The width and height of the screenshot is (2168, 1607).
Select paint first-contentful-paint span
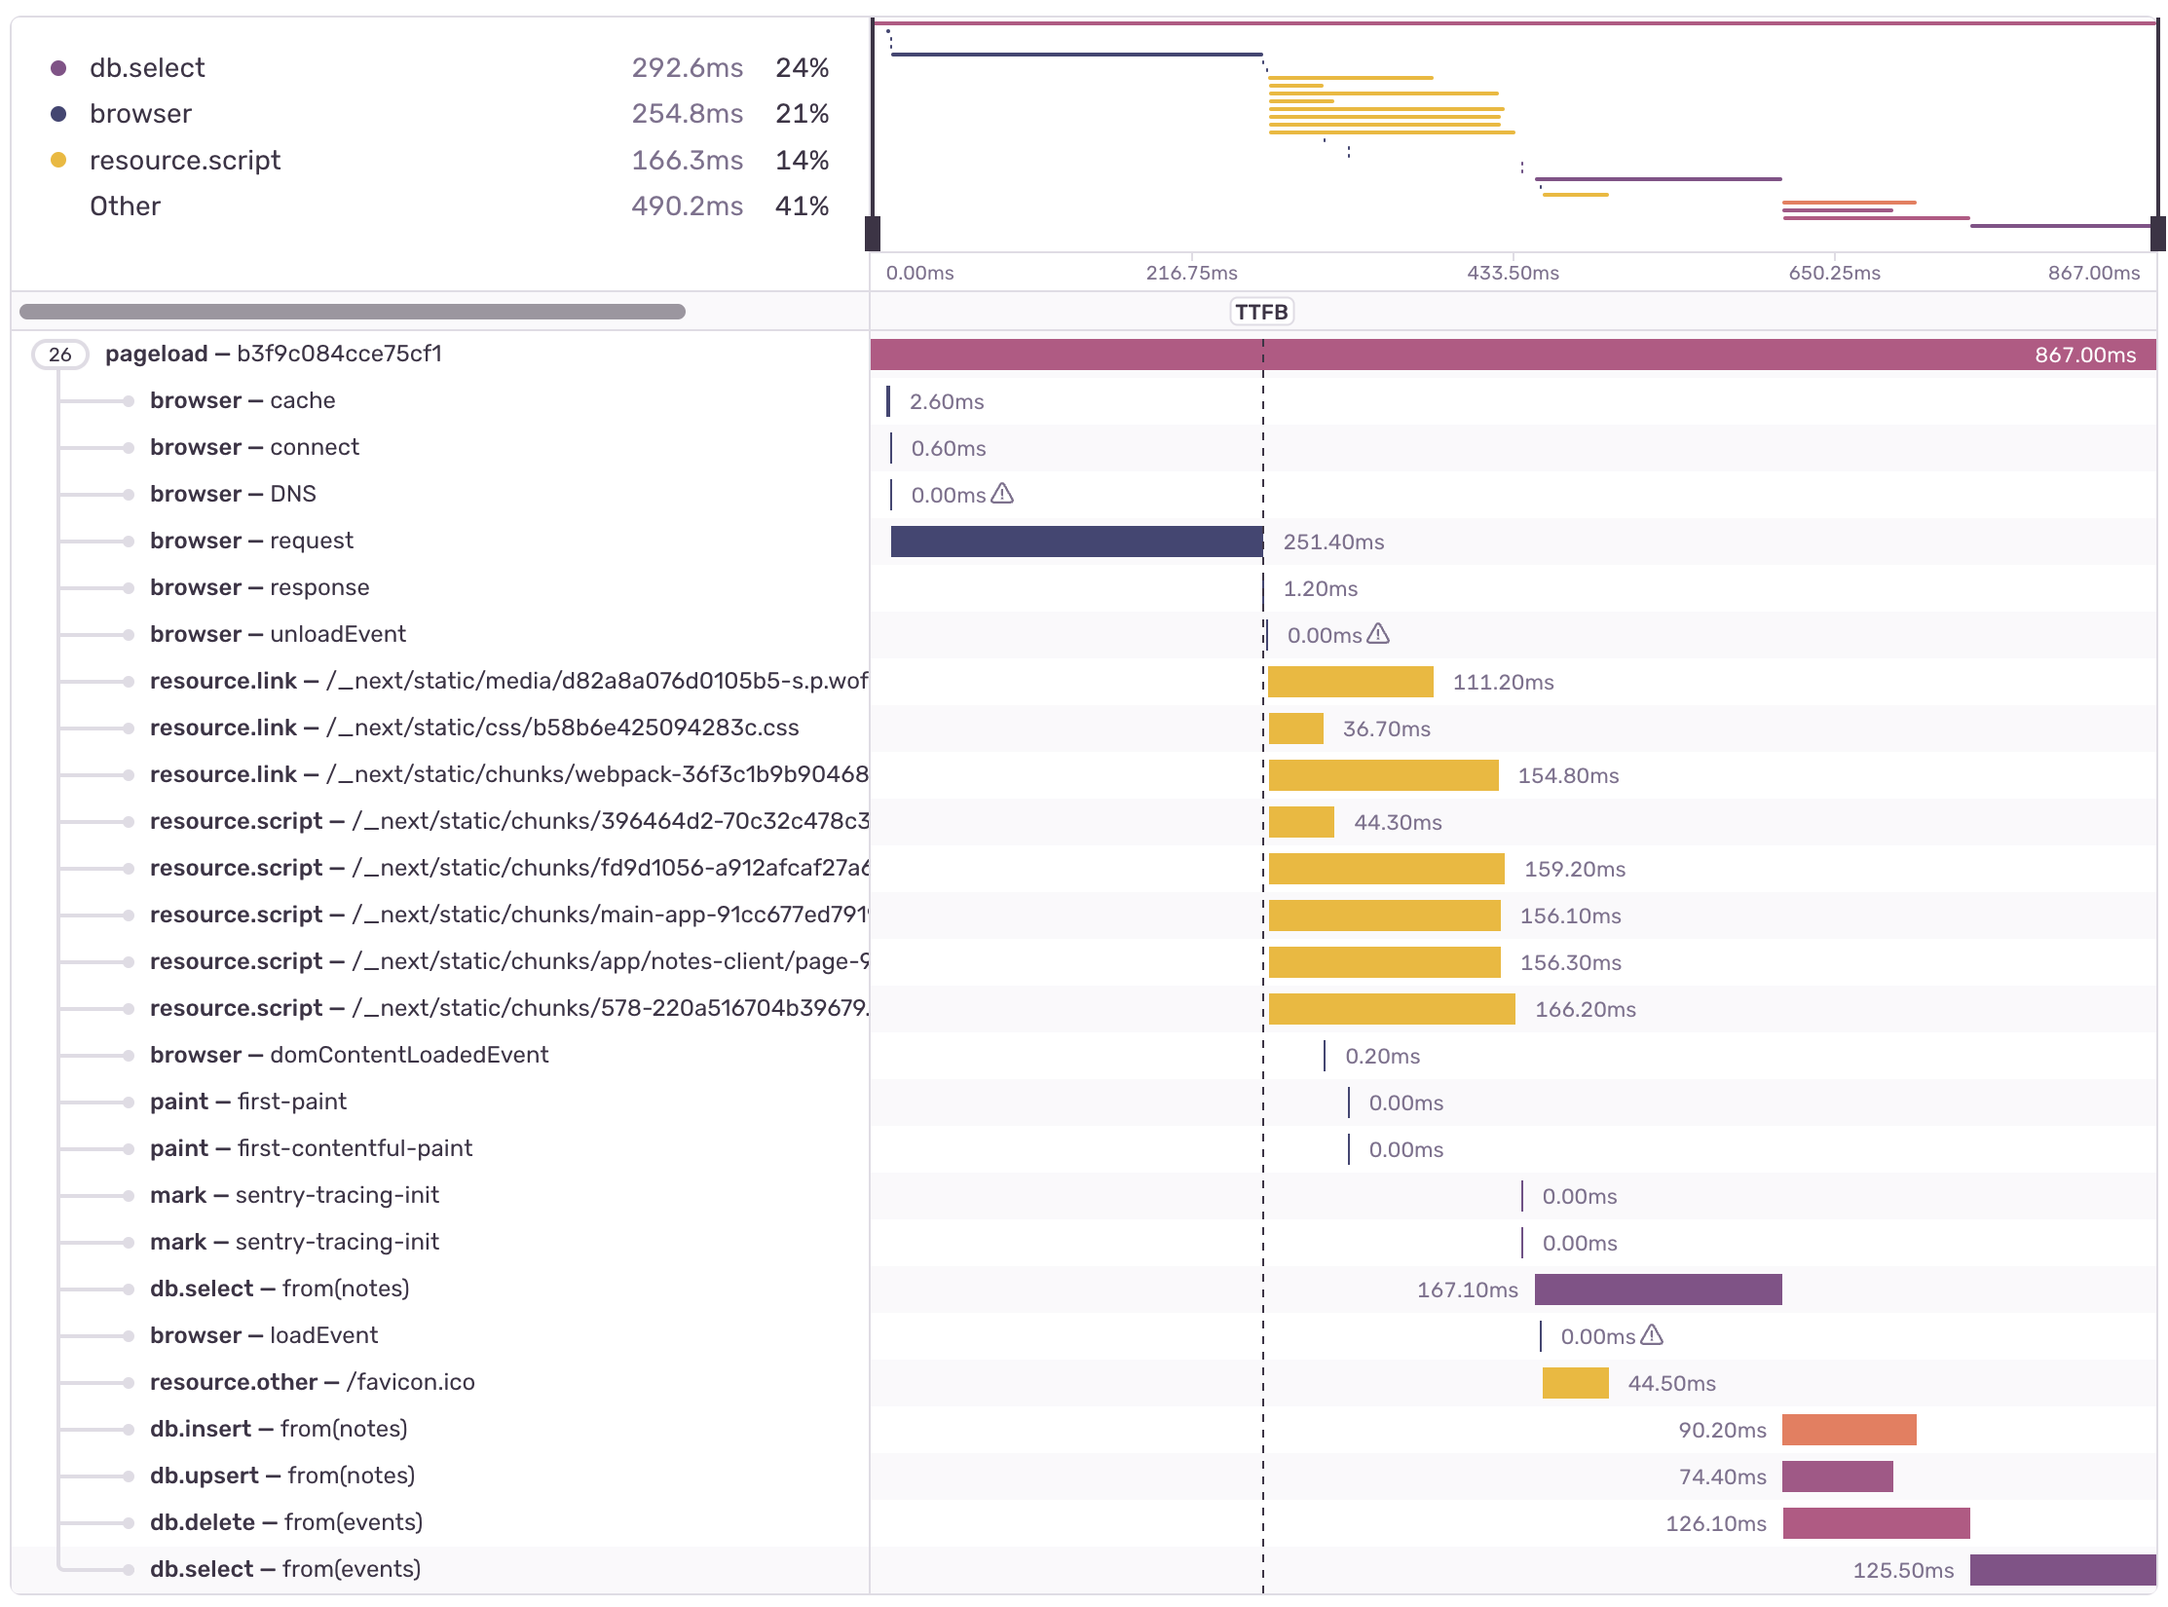tap(311, 1148)
